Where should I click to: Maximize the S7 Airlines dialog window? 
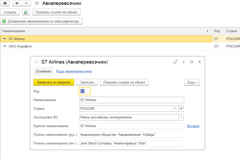(x=192, y=62)
